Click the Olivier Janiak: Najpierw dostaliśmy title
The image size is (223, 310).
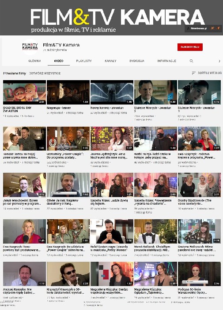click(x=63, y=202)
